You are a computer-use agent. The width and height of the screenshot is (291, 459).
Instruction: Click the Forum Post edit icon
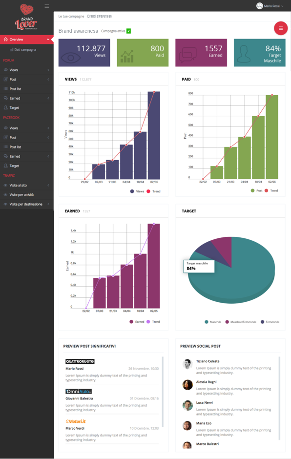(5, 79)
